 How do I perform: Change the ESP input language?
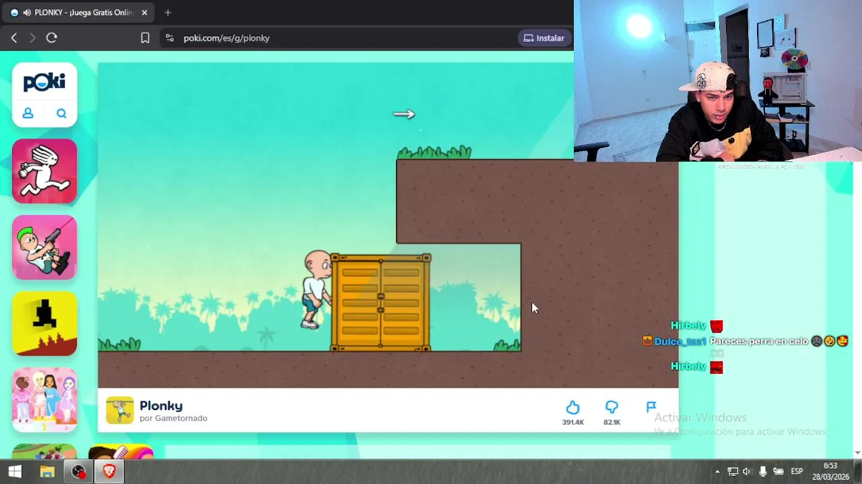(797, 471)
